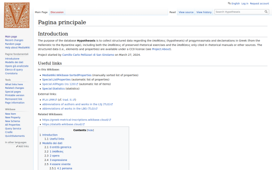Click Request account link
This screenshot has width=272, height=170.
coord(259,4)
